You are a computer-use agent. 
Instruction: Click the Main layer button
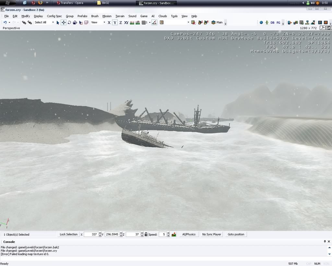217,22
